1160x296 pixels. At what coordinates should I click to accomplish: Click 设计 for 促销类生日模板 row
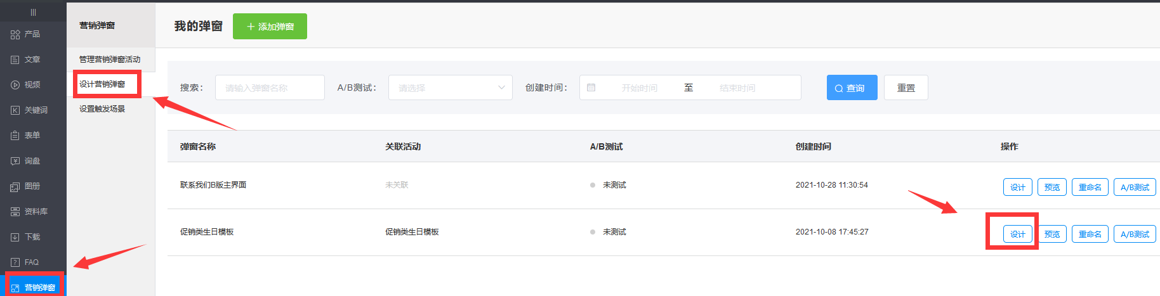[x=1017, y=235]
